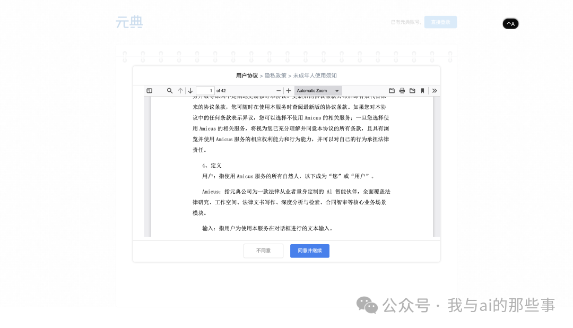Click the '4、定义' heading text
The height and width of the screenshot is (328, 573).
[x=212, y=166]
